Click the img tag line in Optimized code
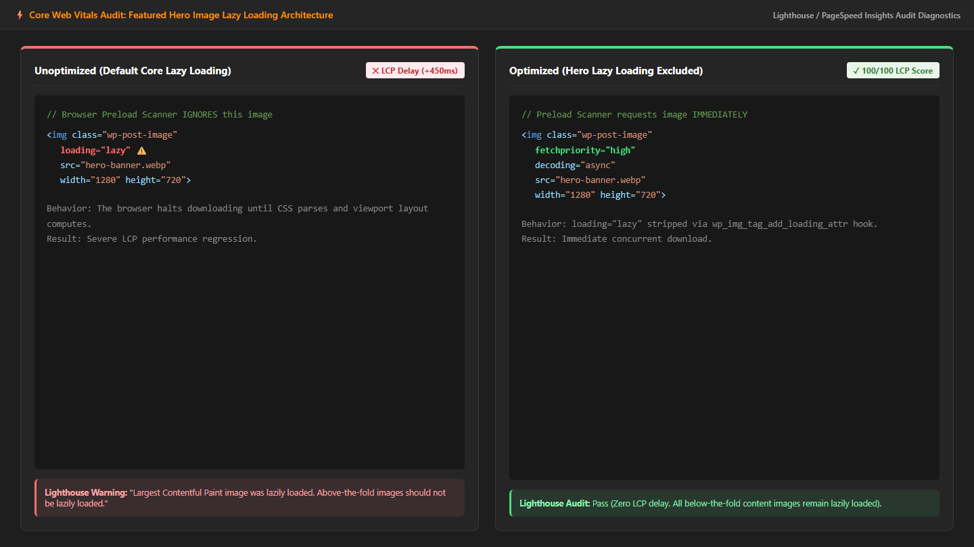The width and height of the screenshot is (974, 547). click(x=586, y=135)
